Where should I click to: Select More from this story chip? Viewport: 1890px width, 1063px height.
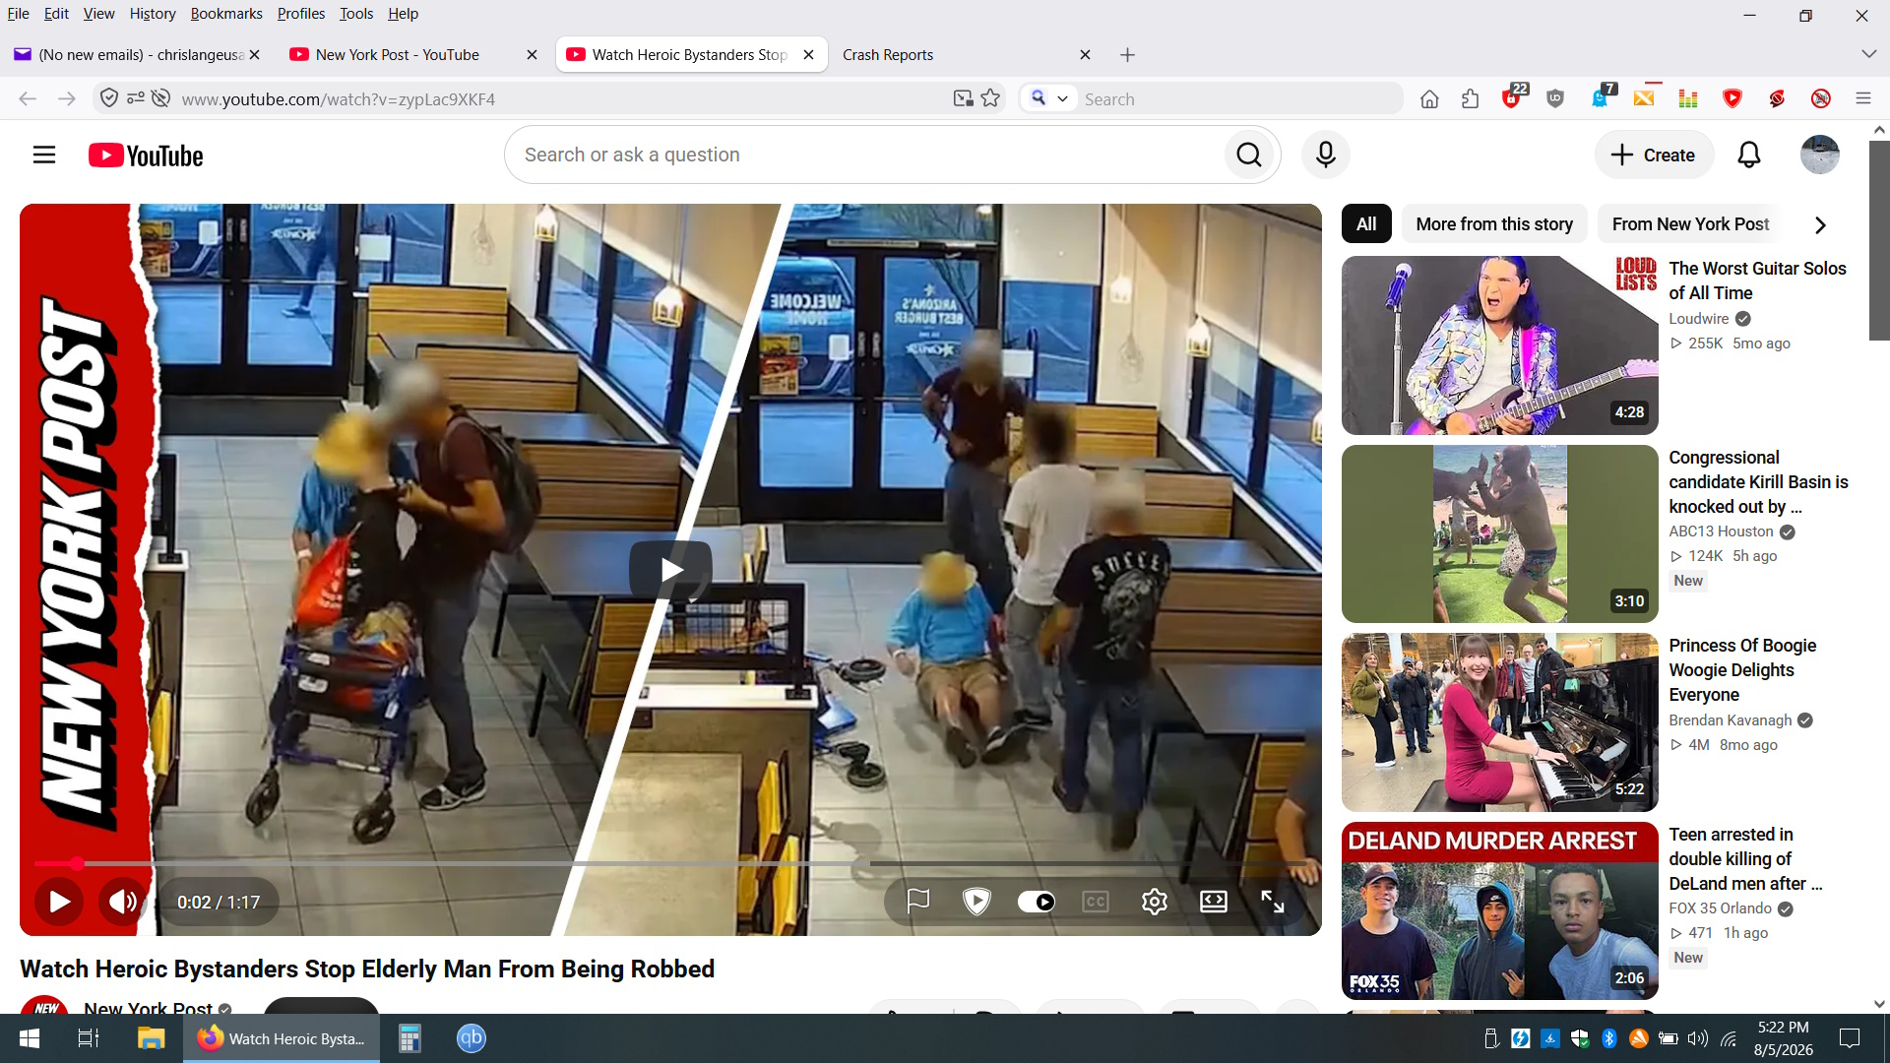click(x=1494, y=223)
